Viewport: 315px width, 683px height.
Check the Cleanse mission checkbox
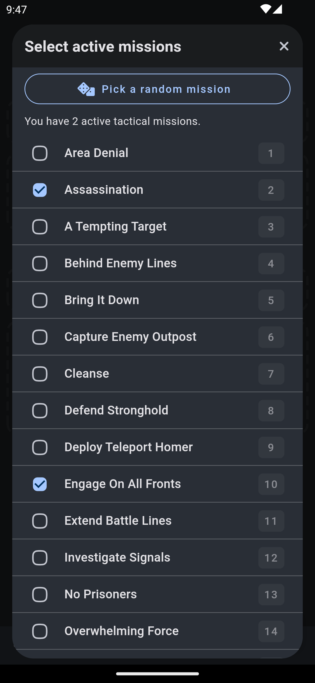pos(40,374)
